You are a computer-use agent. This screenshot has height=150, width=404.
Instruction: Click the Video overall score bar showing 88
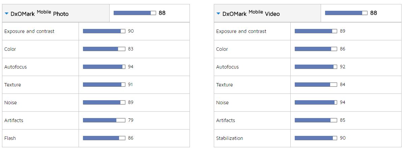pyautogui.click(x=346, y=13)
